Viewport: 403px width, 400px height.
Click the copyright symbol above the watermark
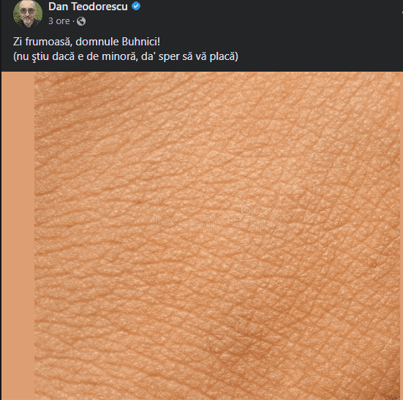pyautogui.click(x=246, y=209)
